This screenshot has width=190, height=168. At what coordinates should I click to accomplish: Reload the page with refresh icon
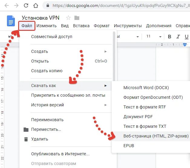point(26,5)
